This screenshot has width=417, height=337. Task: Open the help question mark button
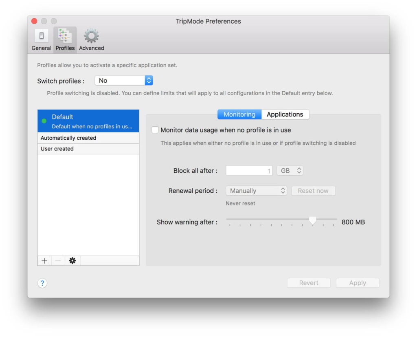coord(42,283)
